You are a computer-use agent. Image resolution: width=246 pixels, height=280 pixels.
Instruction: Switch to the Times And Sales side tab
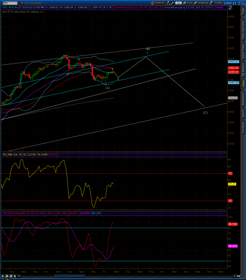click(x=243, y=30)
